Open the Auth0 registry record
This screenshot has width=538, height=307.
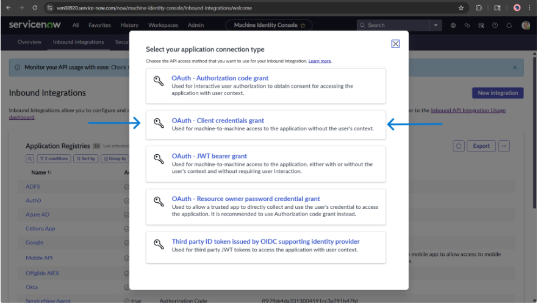coord(34,200)
